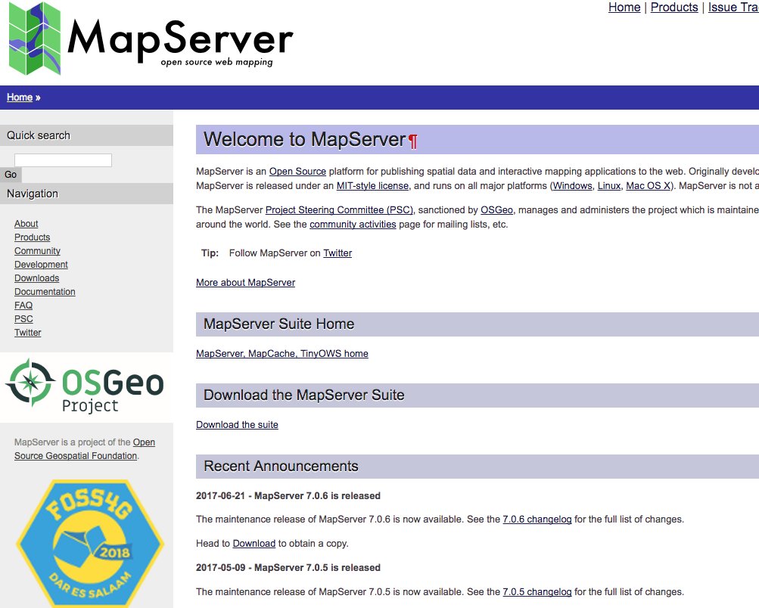The width and height of the screenshot is (759, 608).
Task: Click the OSGeo link in the paragraph
Action: (x=496, y=210)
